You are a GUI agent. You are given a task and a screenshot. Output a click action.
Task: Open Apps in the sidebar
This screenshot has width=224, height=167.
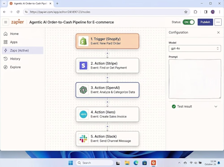coord(22,42)
